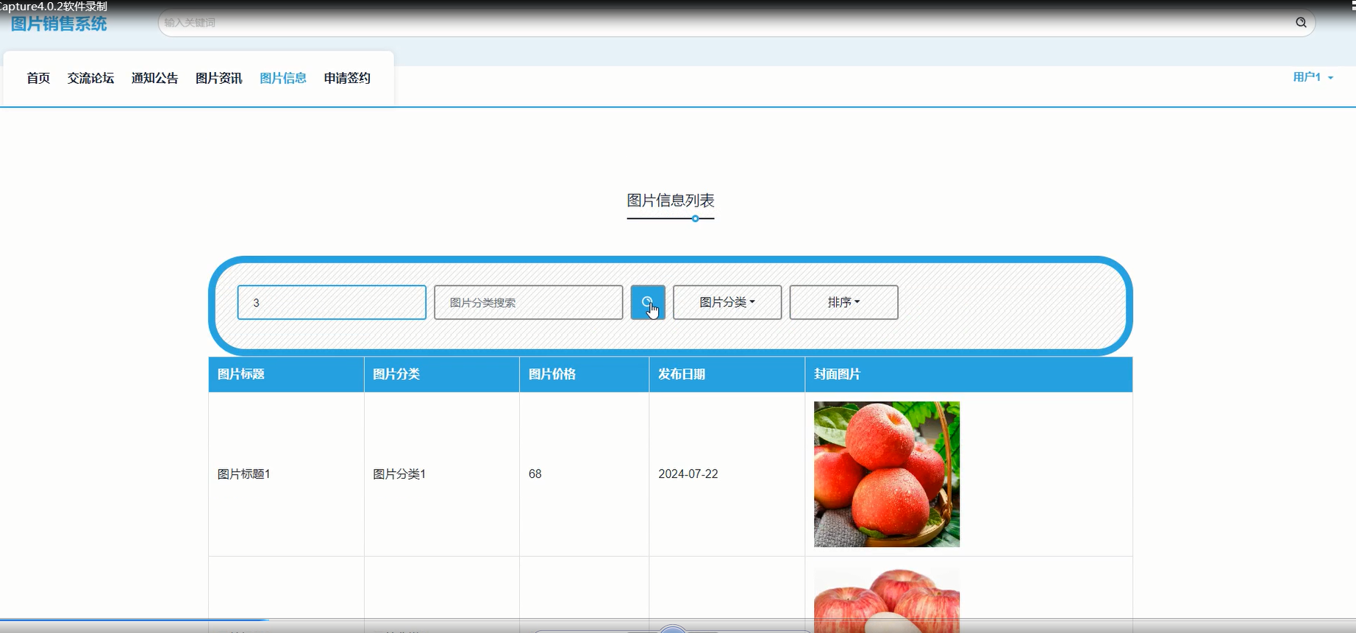This screenshot has width=1356, height=633.
Task: Open the 通知公告 nav item
Action: pyautogui.click(x=154, y=78)
